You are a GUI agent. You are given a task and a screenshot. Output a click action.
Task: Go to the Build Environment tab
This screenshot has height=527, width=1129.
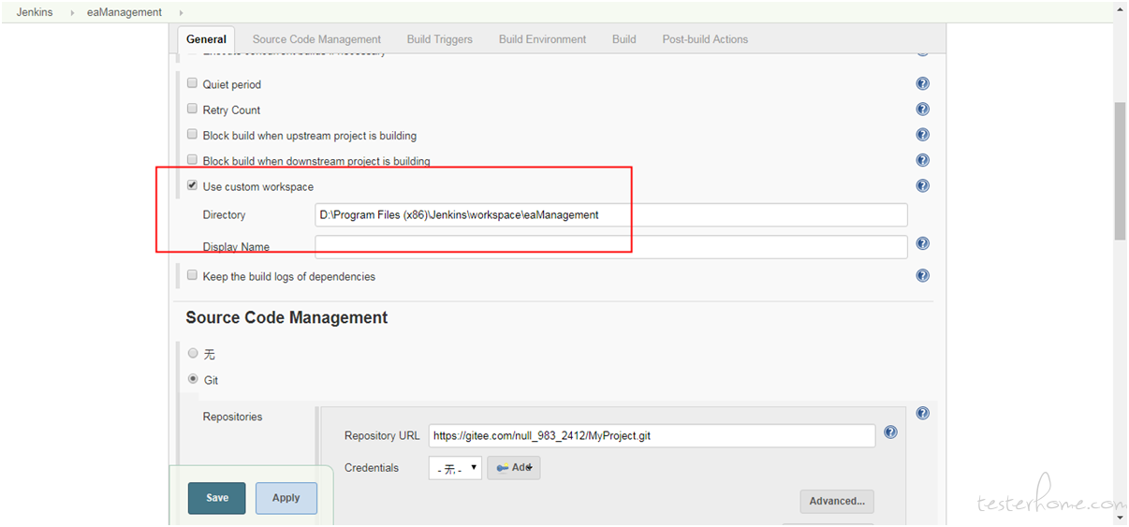(x=542, y=39)
